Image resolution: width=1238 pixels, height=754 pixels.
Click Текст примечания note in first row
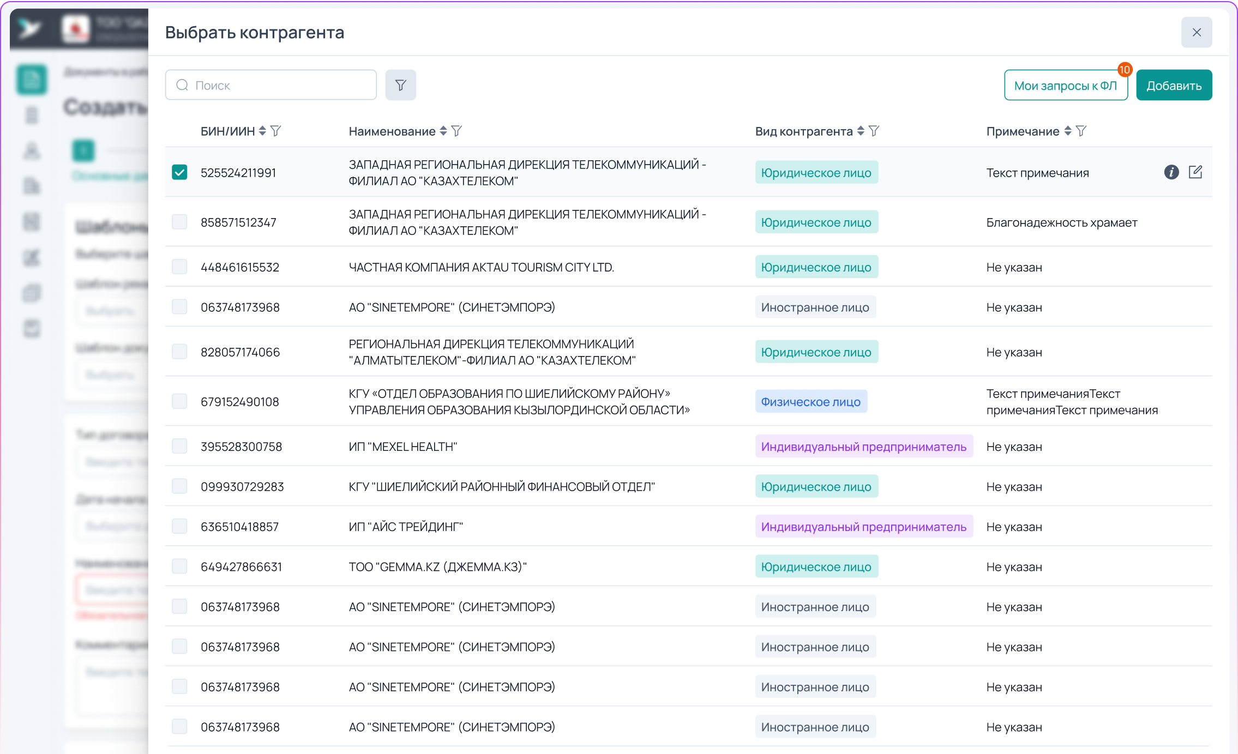tap(1037, 173)
